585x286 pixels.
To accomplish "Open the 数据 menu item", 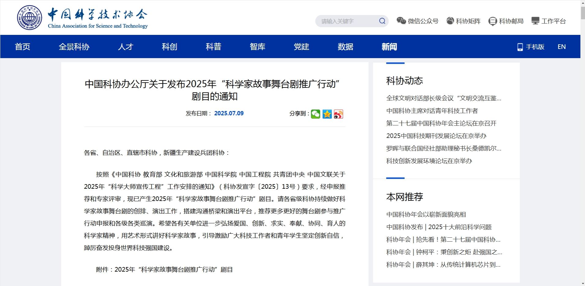I will click(345, 46).
